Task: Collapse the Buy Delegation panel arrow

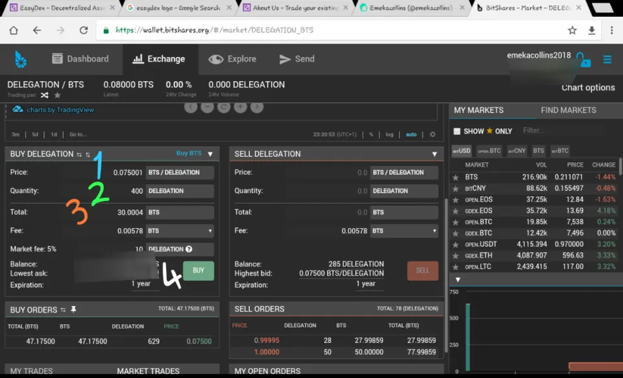Action: pyautogui.click(x=210, y=154)
